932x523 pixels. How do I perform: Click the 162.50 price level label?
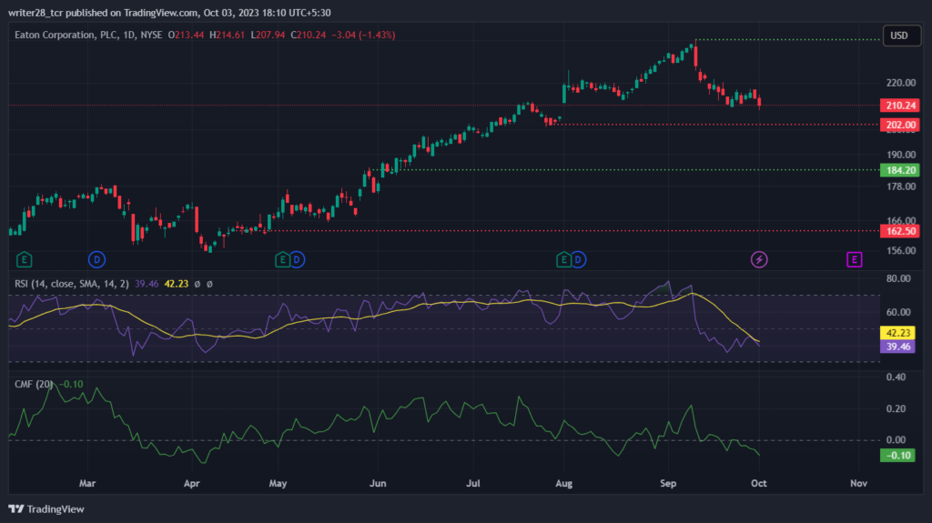point(900,231)
